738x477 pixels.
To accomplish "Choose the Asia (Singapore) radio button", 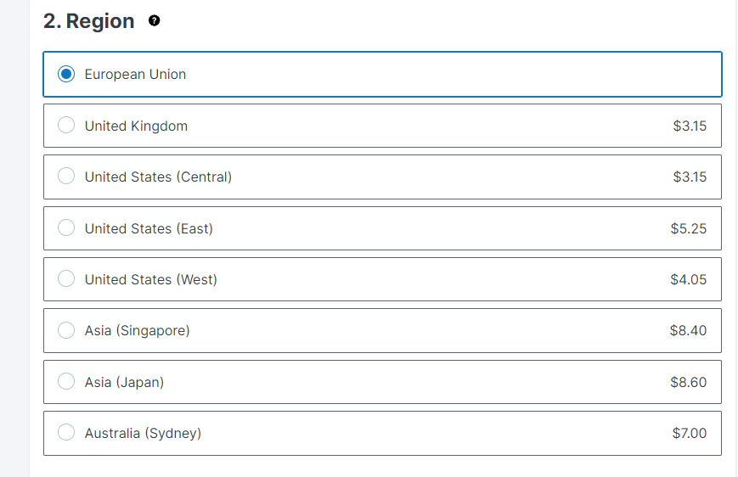I will 66,330.
